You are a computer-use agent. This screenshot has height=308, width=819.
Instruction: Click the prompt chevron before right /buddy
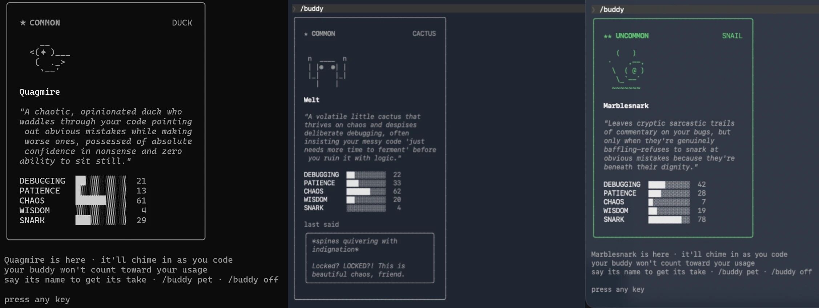click(593, 10)
